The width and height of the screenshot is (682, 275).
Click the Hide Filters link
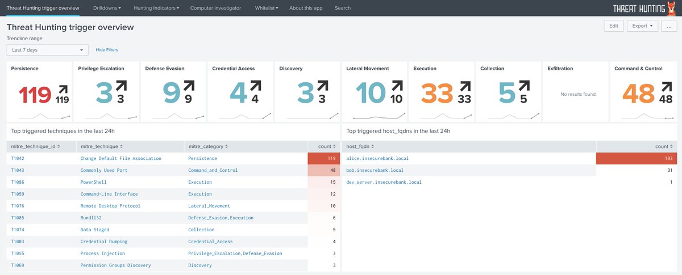pos(107,50)
